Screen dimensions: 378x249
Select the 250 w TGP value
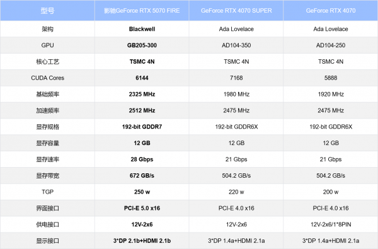pos(142,192)
